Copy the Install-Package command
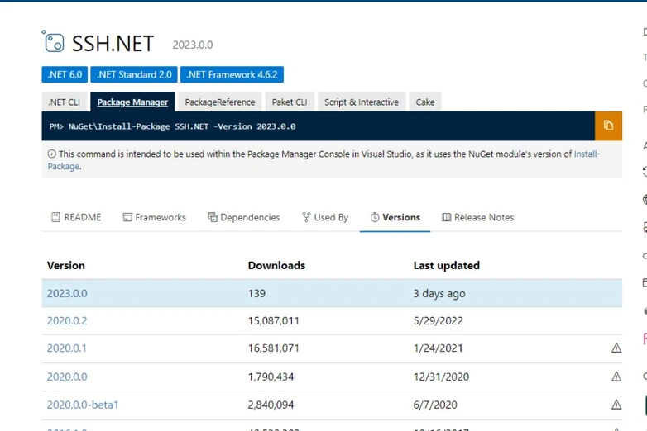 [x=608, y=126]
